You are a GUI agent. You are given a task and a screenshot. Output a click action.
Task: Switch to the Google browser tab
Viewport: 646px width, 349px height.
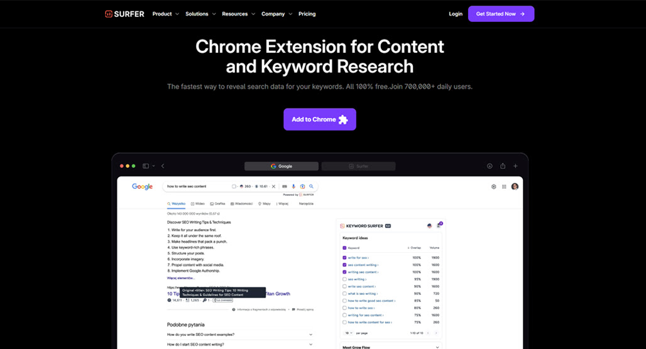282,166
